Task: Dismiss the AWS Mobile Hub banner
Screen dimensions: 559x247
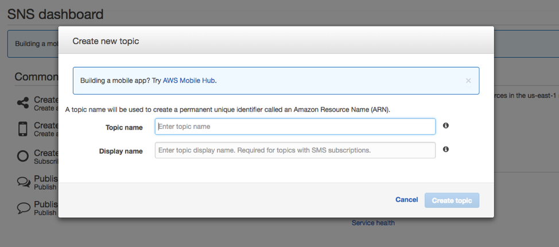Action: 468,81
